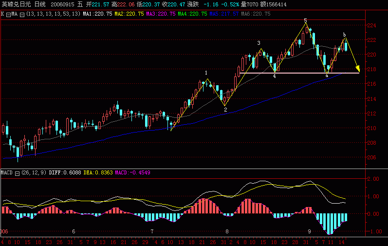Click the 英磅兑日元 symbol name

[16, 4]
